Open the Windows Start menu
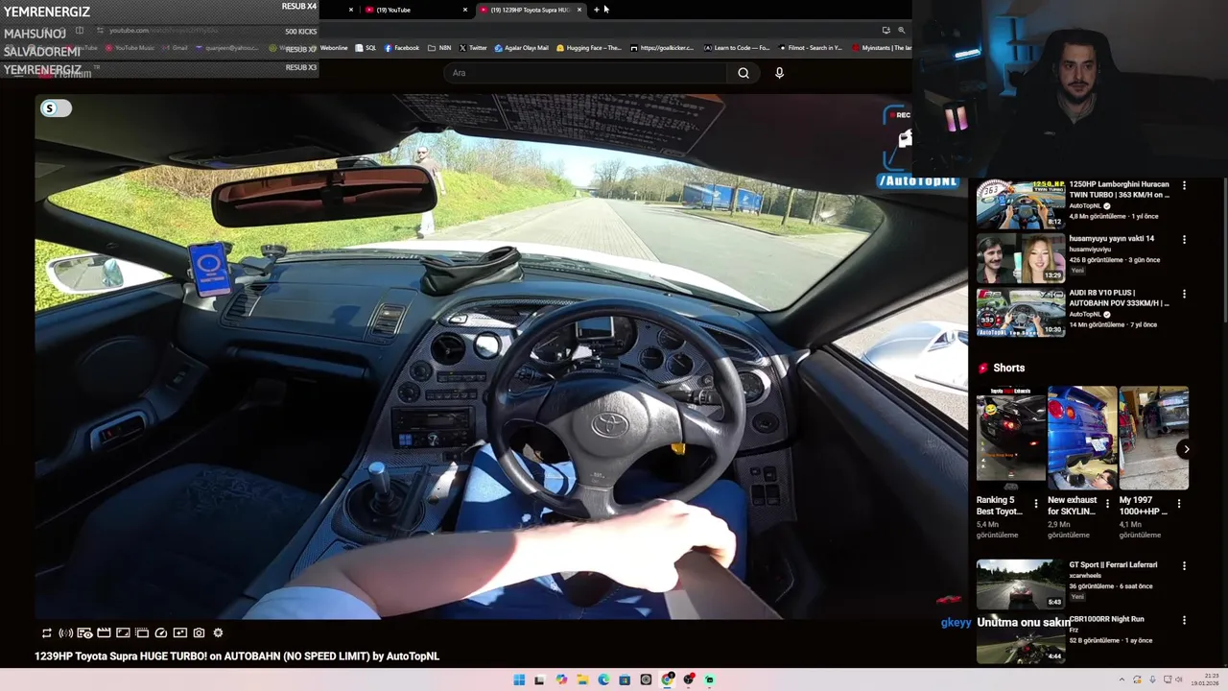 (x=519, y=679)
